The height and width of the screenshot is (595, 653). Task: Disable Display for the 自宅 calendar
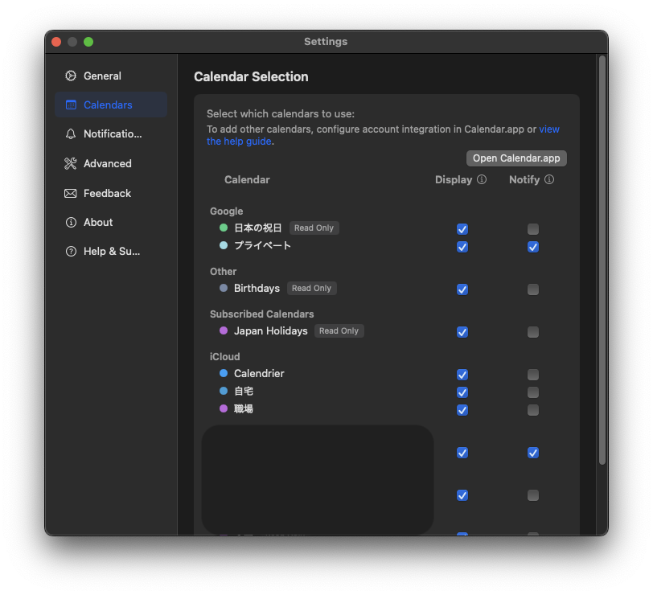click(462, 392)
